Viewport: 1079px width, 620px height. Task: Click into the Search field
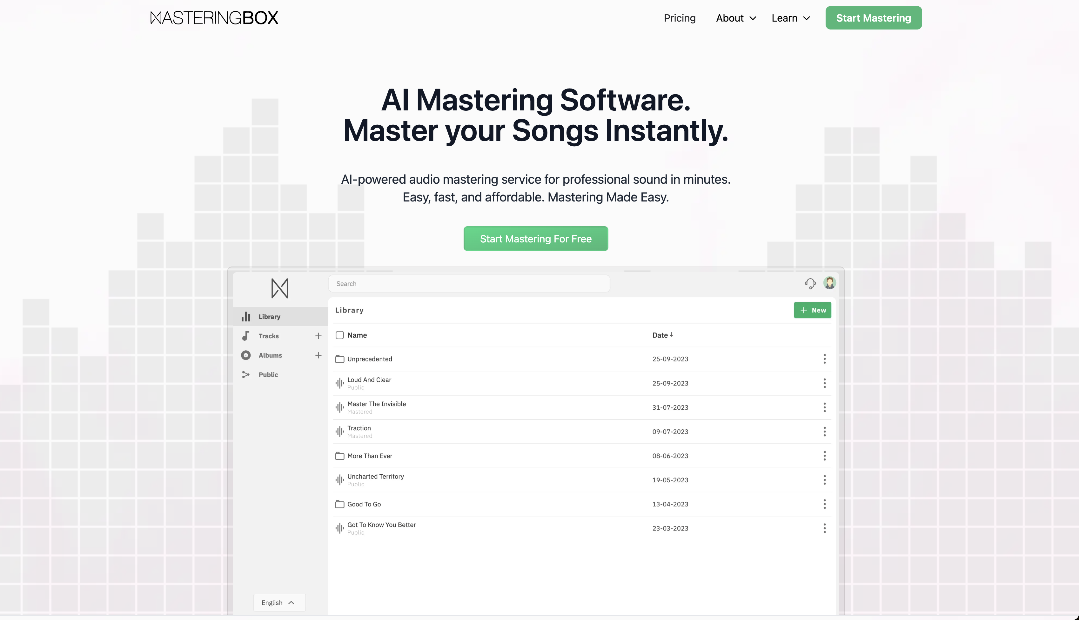click(469, 284)
